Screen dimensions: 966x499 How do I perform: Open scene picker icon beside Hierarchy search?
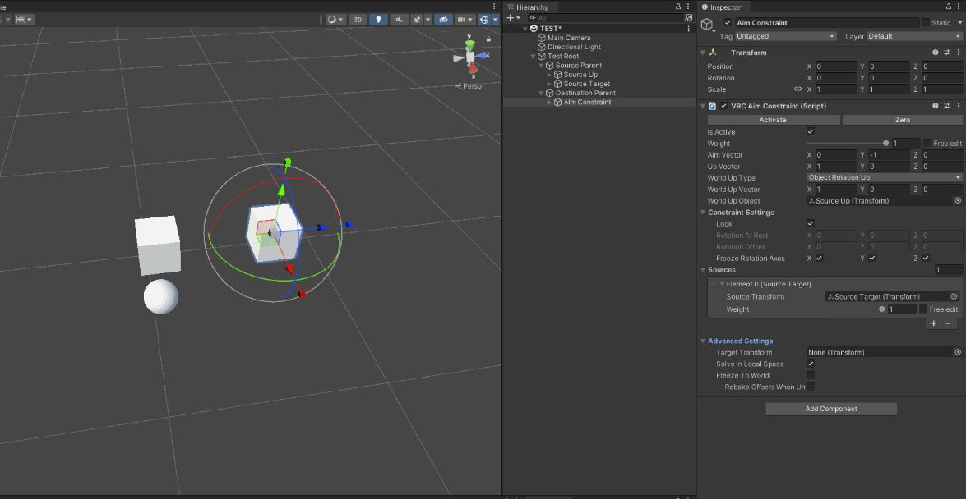[x=689, y=18]
